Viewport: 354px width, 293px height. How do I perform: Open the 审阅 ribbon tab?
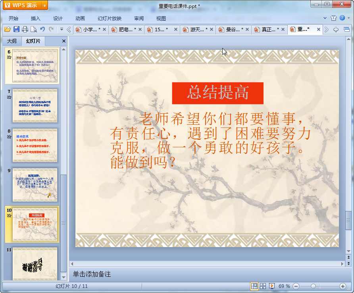point(139,19)
